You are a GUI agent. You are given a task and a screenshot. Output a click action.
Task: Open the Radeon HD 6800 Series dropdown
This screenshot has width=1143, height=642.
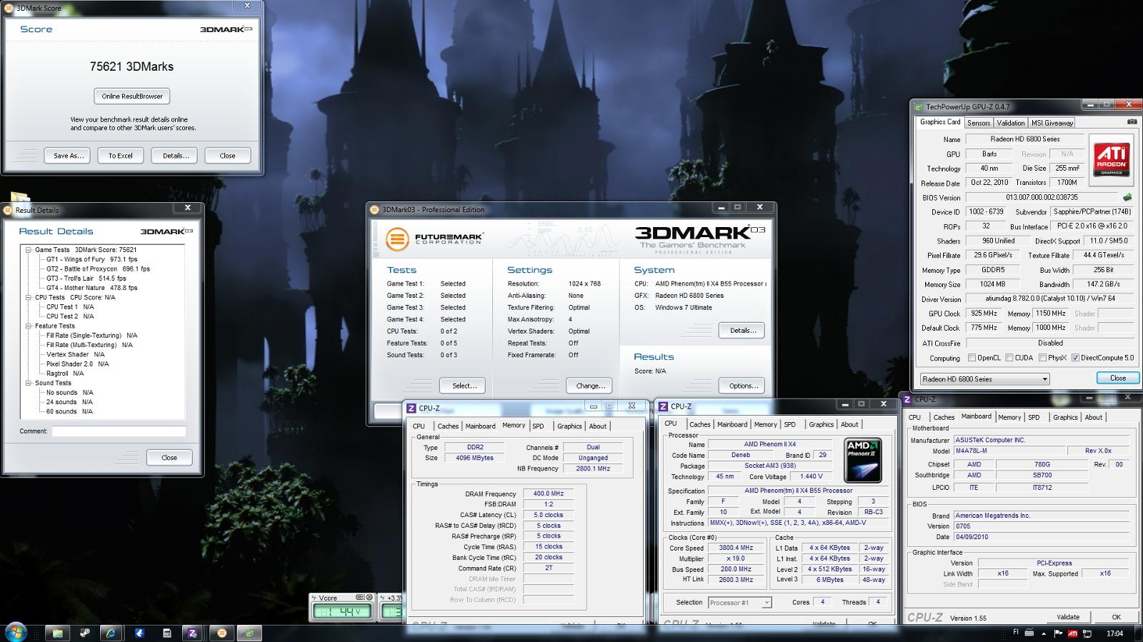click(984, 379)
